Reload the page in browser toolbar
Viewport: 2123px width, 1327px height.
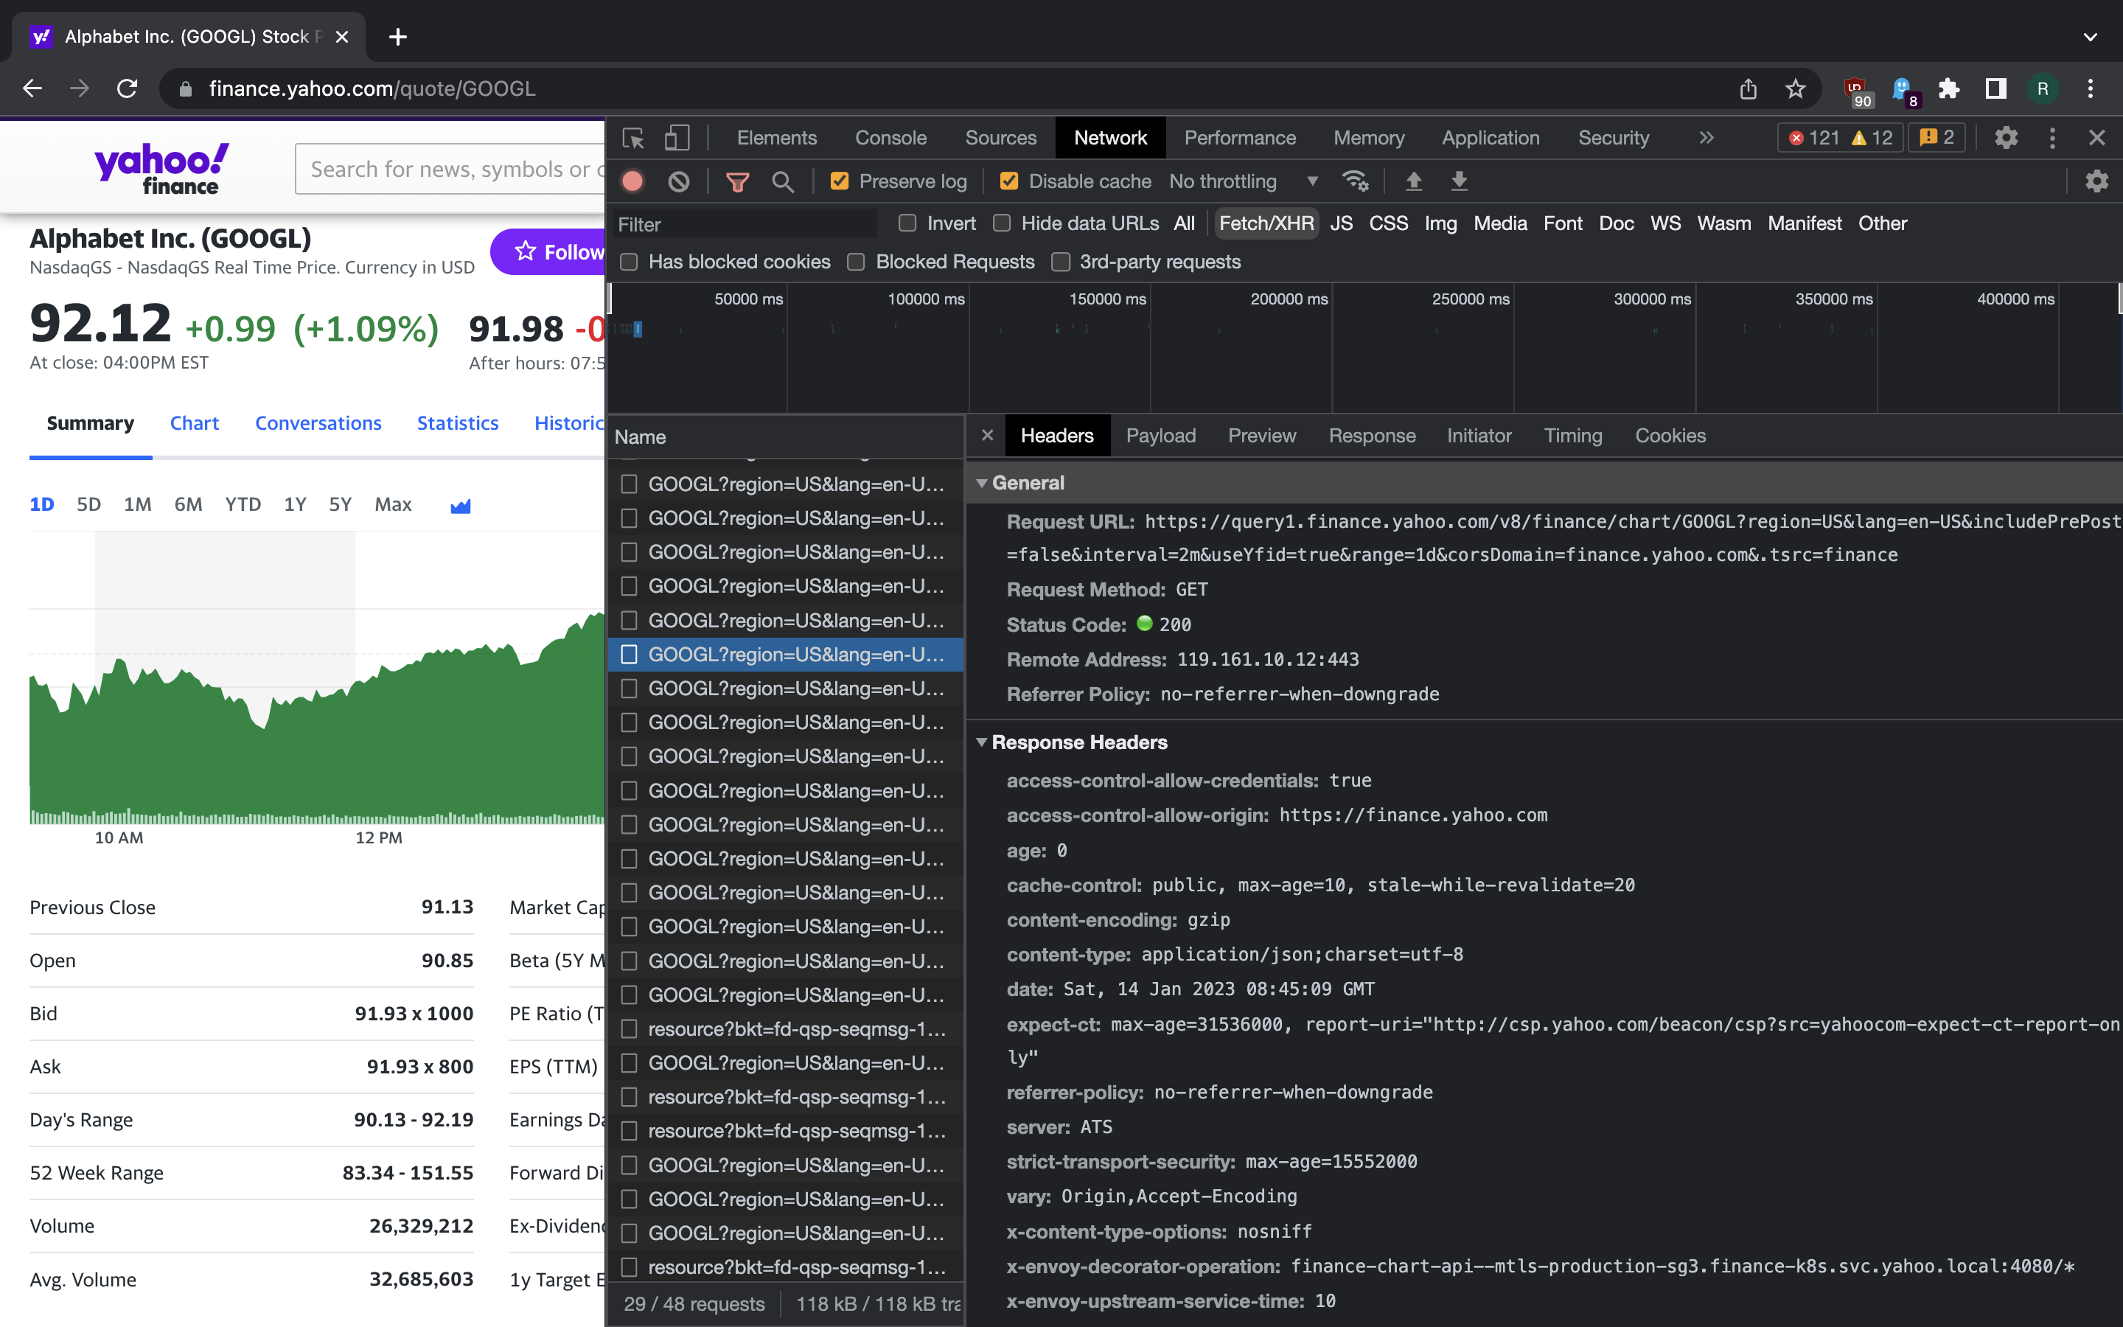click(128, 88)
